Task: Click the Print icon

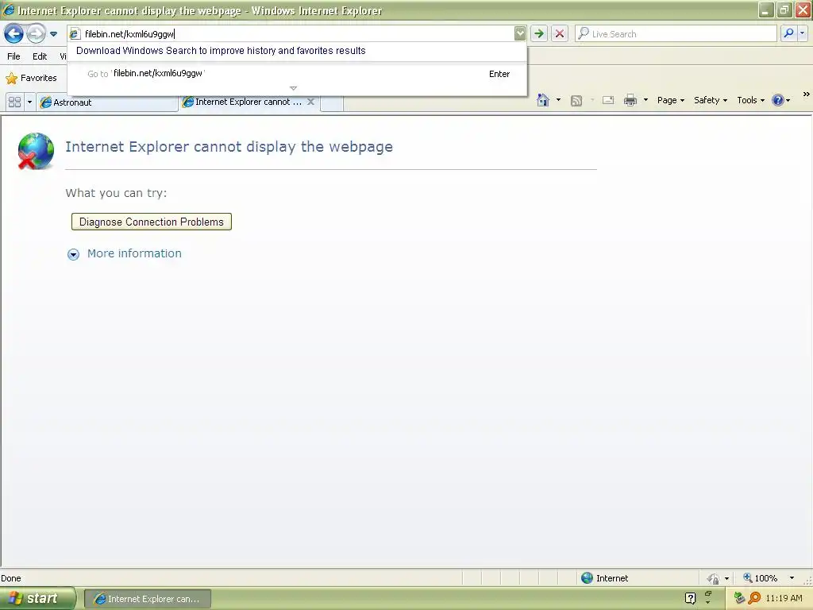Action: coord(630,100)
